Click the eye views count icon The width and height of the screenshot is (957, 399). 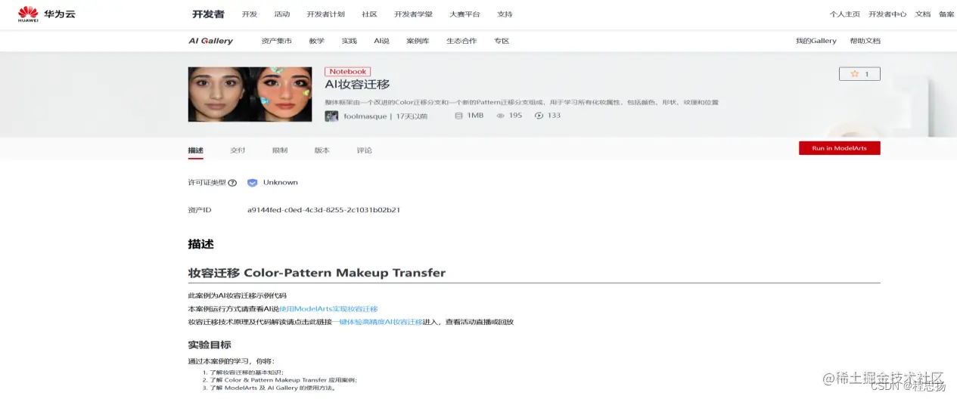click(500, 116)
